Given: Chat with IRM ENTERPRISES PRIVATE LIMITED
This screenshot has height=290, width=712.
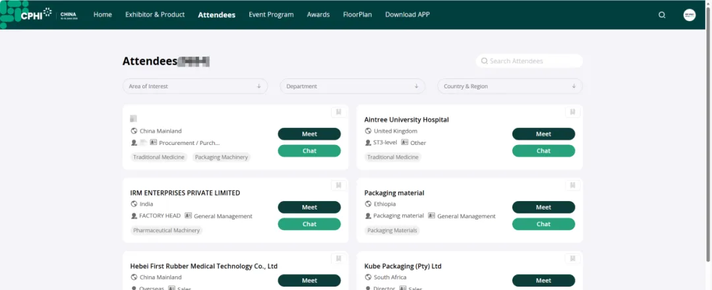Looking at the screenshot, I should 309,224.
